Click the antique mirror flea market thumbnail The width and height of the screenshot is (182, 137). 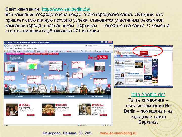point(85,109)
